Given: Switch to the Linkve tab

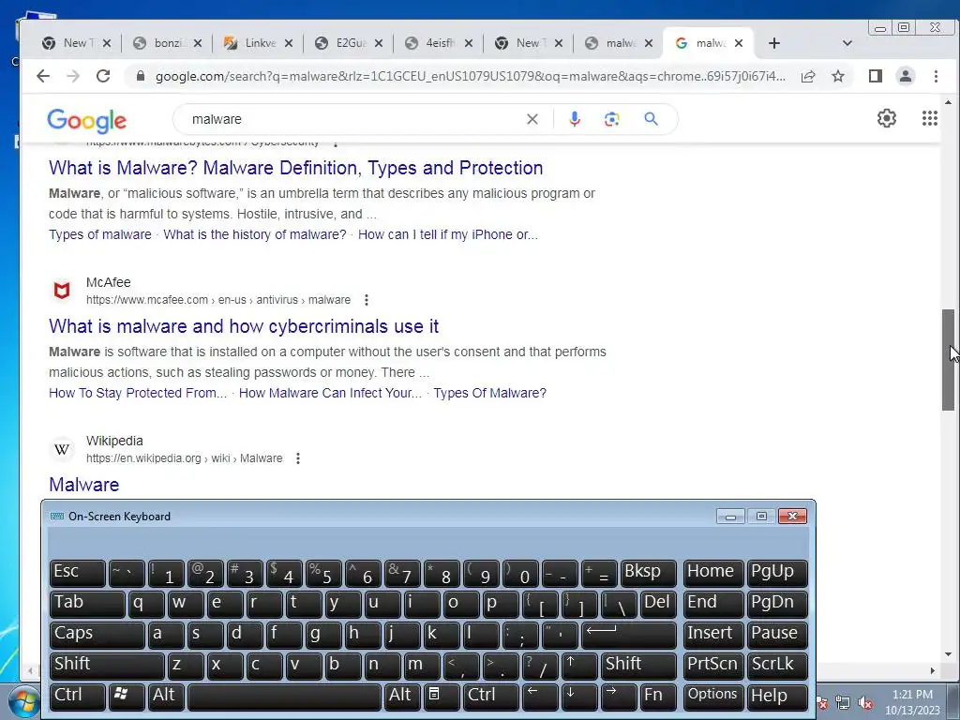Looking at the screenshot, I should click(251, 43).
